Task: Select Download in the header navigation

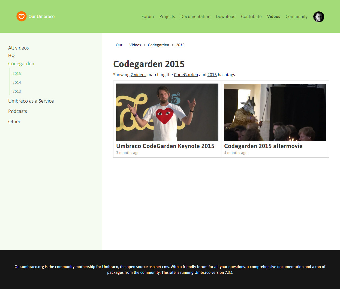Action: point(225,17)
